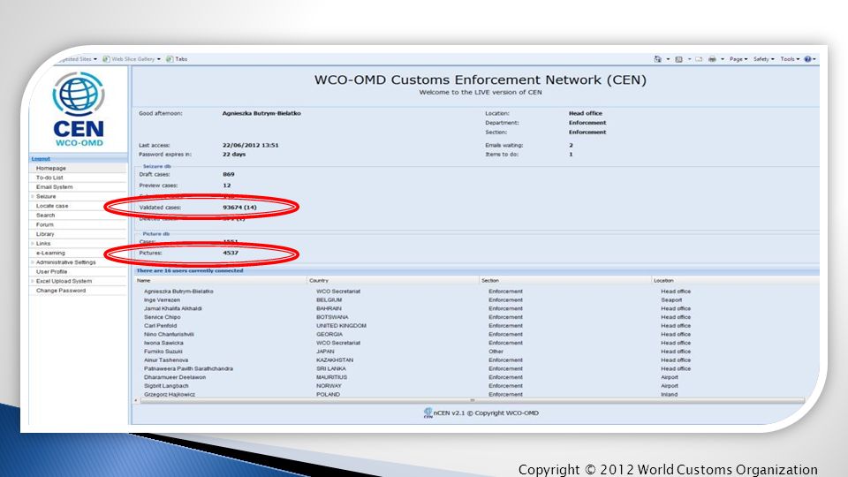Click the Inland location cell
848x477 pixels.
(669, 395)
